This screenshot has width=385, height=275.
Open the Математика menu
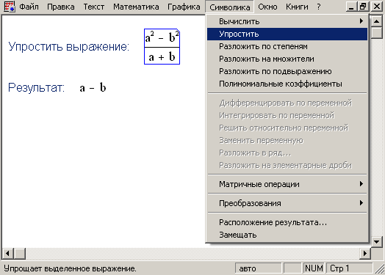click(136, 7)
